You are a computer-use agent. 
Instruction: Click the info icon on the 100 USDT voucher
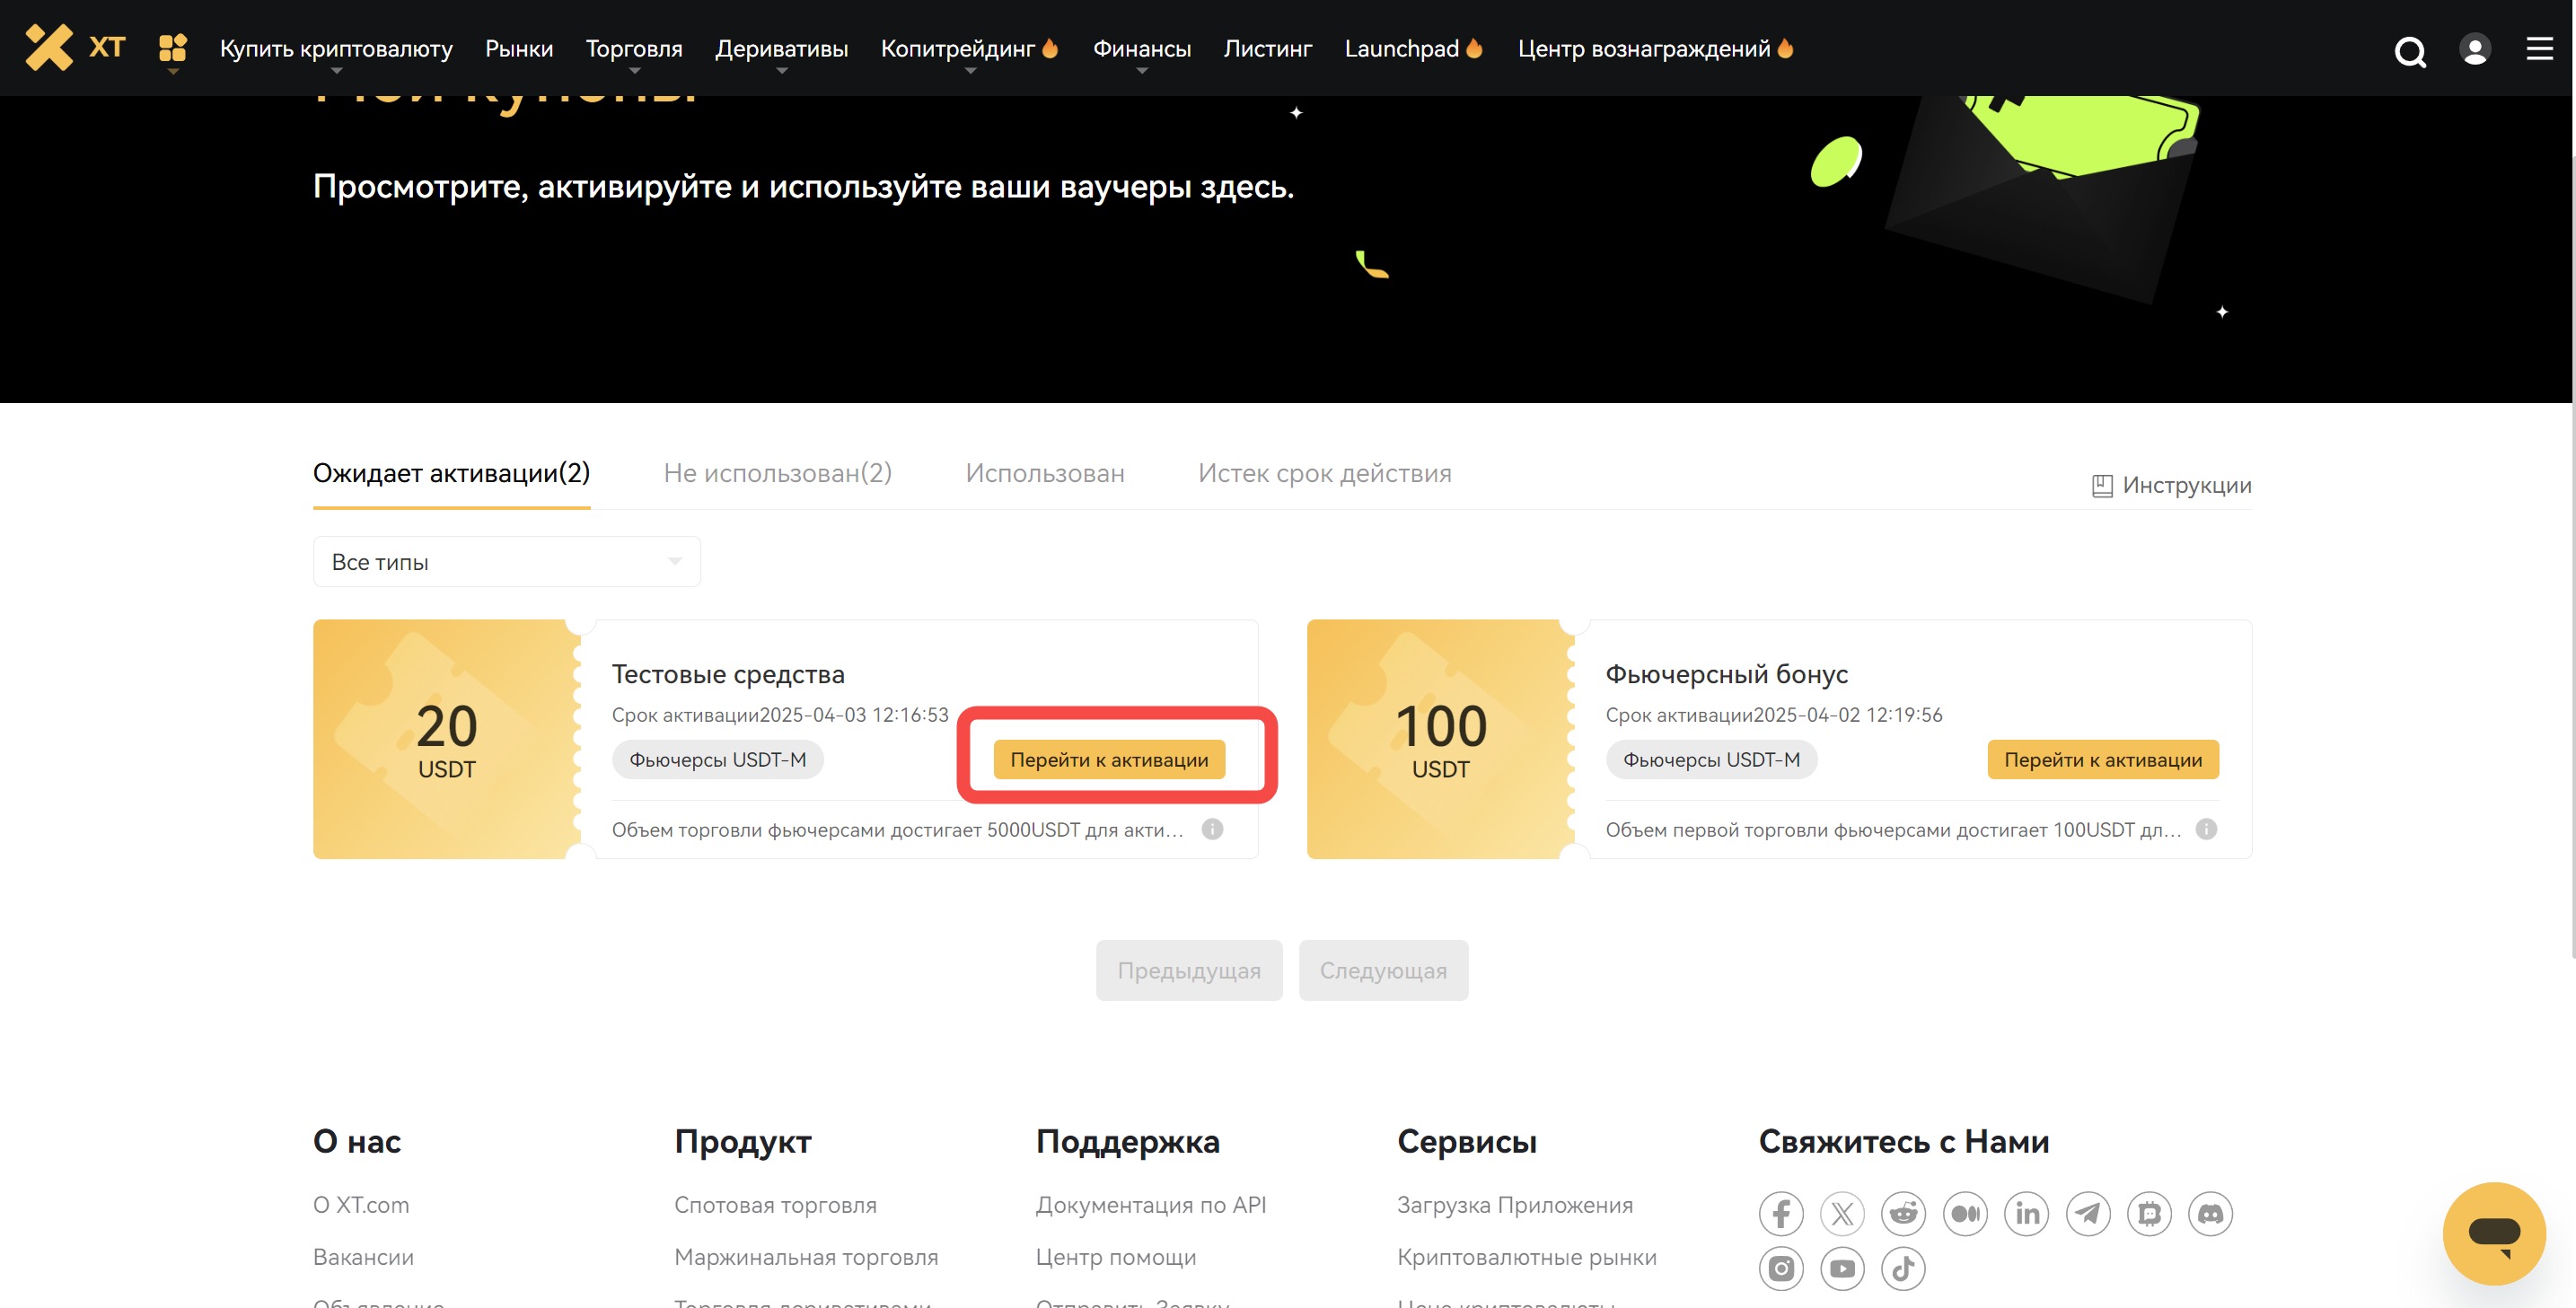click(x=2206, y=829)
